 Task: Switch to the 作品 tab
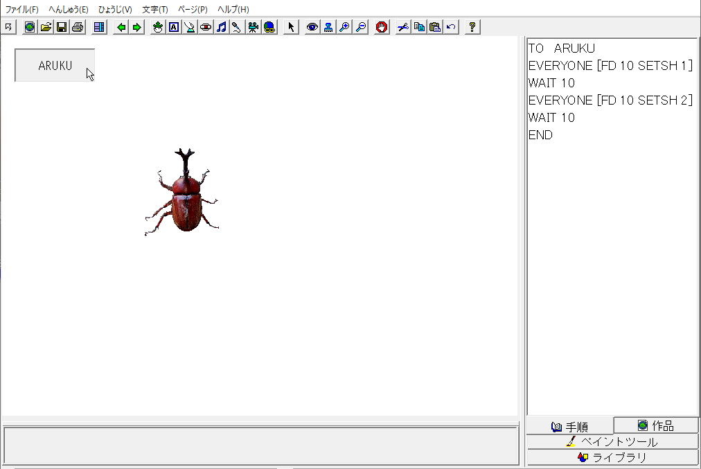click(656, 425)
